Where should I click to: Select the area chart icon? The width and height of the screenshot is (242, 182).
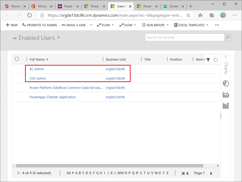[226, 94]
